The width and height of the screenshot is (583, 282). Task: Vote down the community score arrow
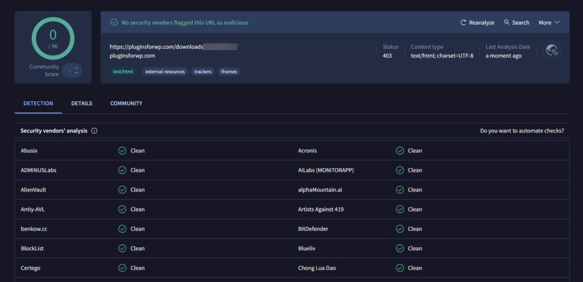pyautogui.click(x=76, y=73)
